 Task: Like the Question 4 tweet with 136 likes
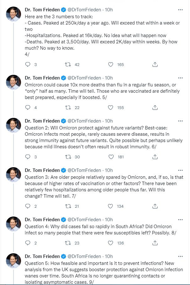[110, 243]
